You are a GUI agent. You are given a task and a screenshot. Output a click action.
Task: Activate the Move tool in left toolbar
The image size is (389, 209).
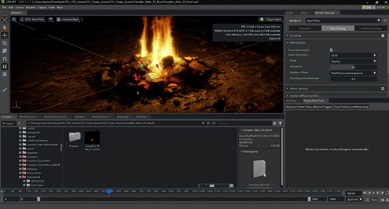(5, 35)
